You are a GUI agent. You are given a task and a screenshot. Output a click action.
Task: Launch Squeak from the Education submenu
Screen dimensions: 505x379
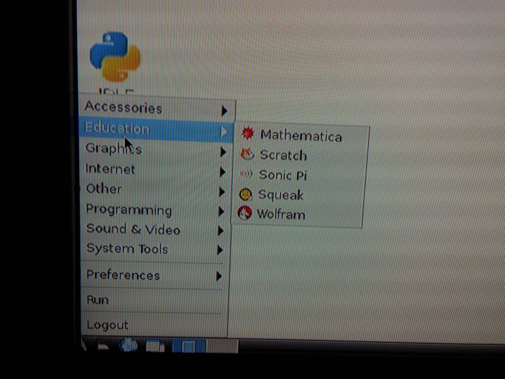coord(299,194)
